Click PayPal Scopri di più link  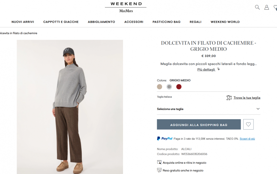247,139
